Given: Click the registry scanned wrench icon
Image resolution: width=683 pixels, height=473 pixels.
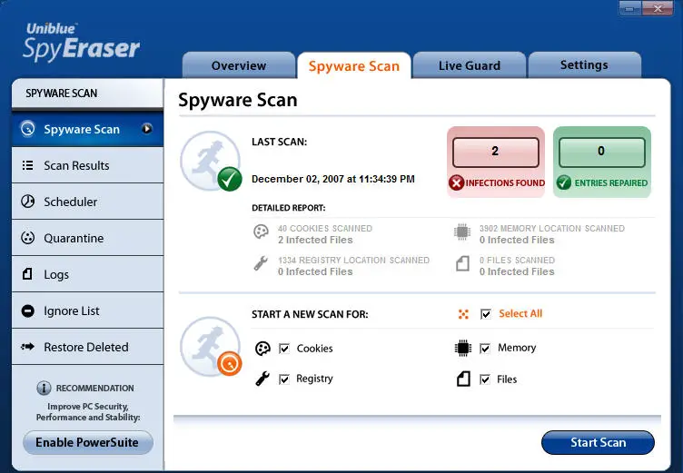Looking at the screenshot, I should pyautogui.click(x=261, y=263).
